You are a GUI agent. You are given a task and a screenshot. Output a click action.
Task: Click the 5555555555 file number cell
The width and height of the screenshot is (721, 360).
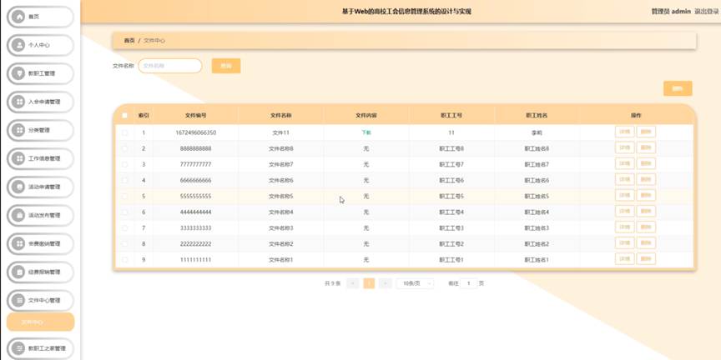pos(195,196)
